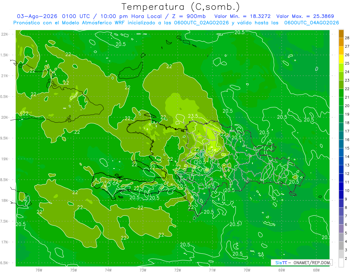Click the legend value "28"
Image resolution: width=355 pixels, height=274 pixels.
coord(347,38)
